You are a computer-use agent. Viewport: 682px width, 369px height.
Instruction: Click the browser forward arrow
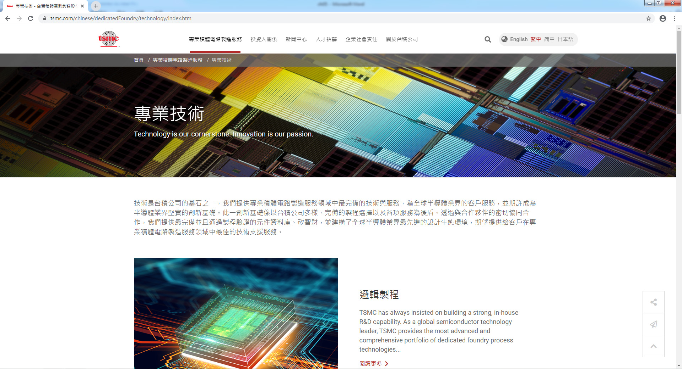click(x=19, y=18)
